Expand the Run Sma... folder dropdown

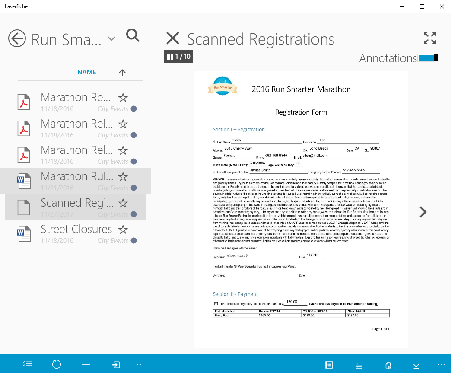tap(111, 38)
